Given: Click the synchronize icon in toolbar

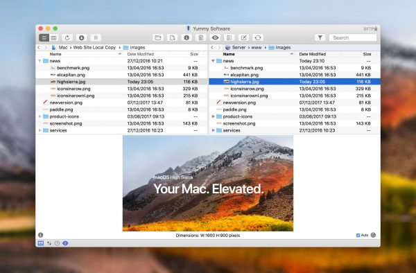Looking at the screenshot, I should [x=258, y=37].
